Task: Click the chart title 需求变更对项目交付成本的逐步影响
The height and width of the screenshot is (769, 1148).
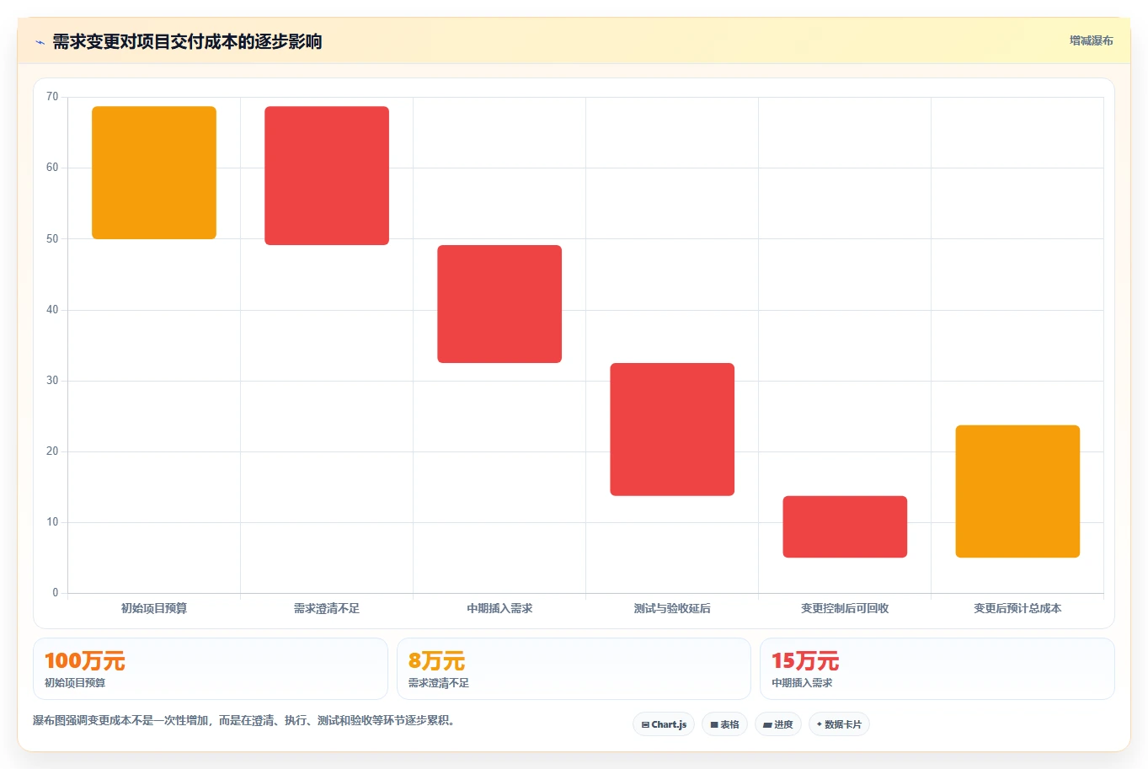Action: (x=187, y=42)
